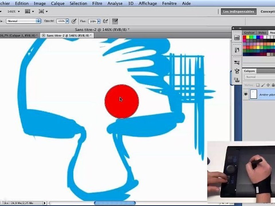Open the Flux slider dropdown arrow

point(99,21)
